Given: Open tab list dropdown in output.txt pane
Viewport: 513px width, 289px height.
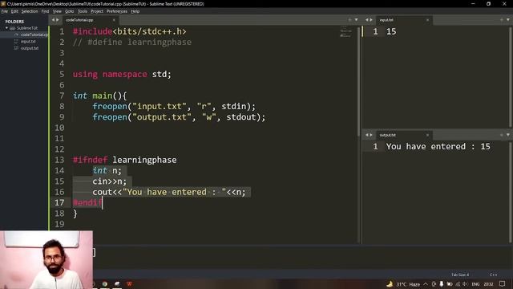Looking at the screenshot, I should click(508, 135).
